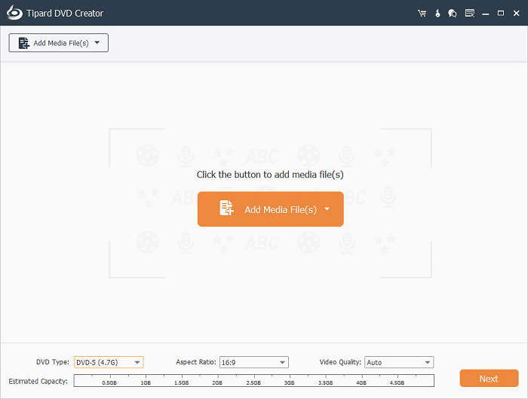
Task: Click the orange Add Media File(s) text
Action: click(281, 209)
